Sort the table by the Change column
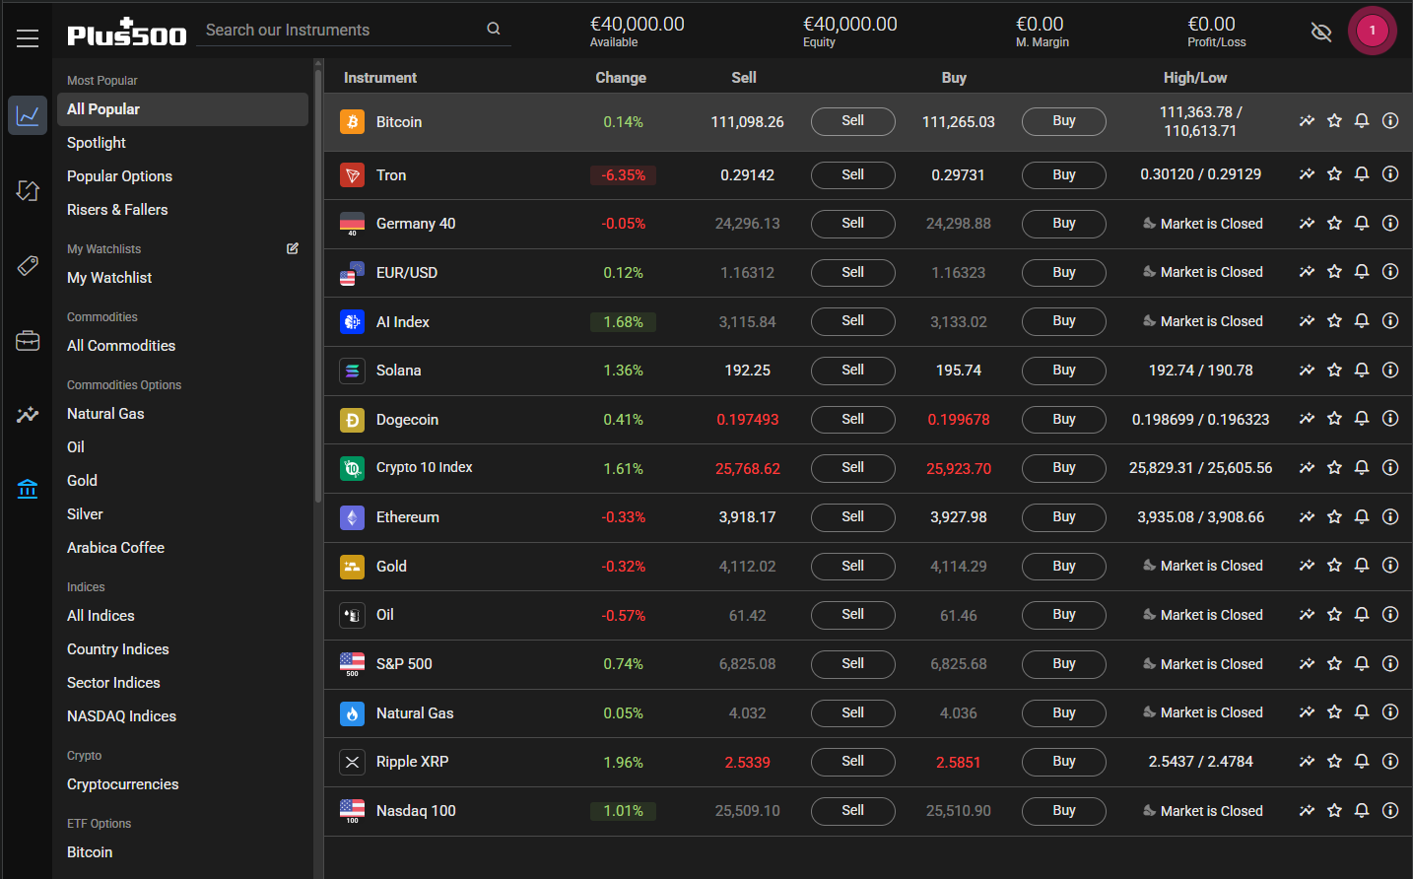1413x879 pixels. click(x=621, y=78)
